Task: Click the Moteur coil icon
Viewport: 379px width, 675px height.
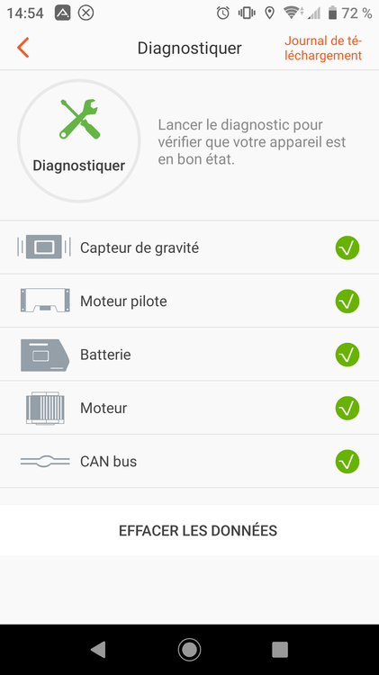Action: (45, 408)
